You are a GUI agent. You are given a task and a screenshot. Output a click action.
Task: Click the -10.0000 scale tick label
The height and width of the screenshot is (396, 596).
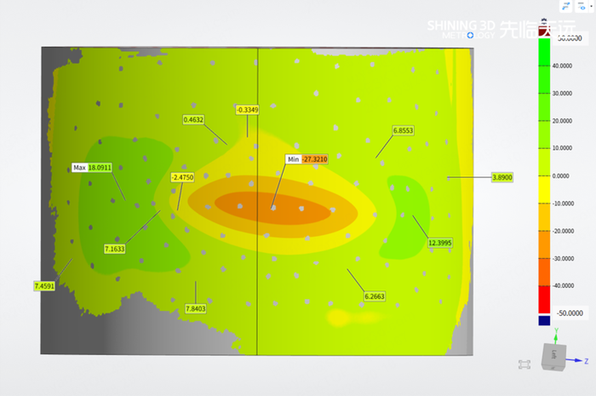pyautogui.click(x=563, y=204)
